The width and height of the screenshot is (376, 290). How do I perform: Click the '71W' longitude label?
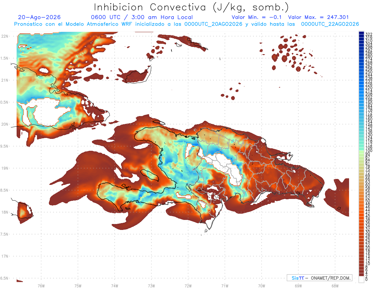point(225,286)
